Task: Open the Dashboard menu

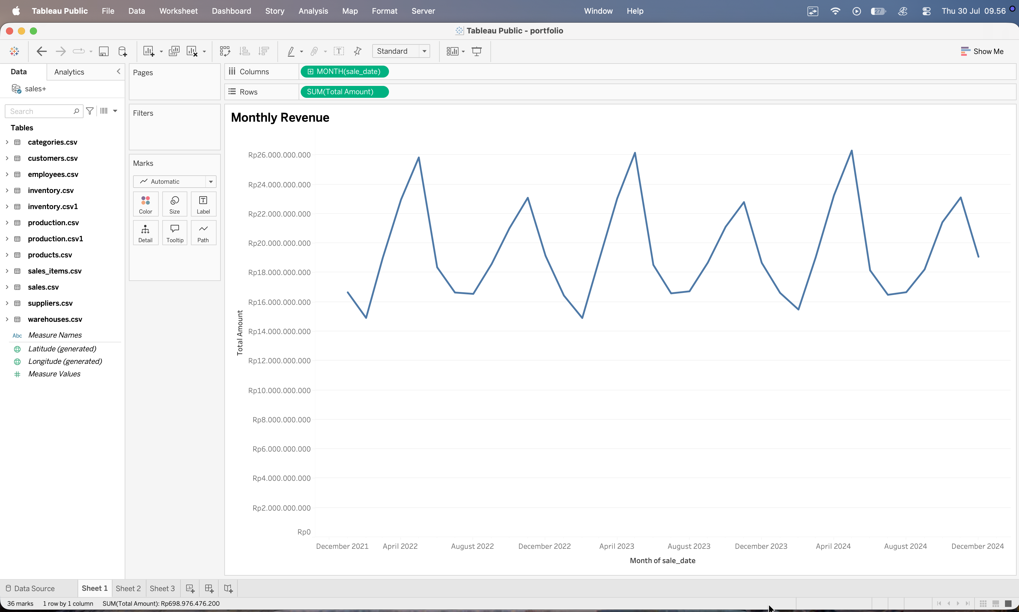Action: coord(231,11)
